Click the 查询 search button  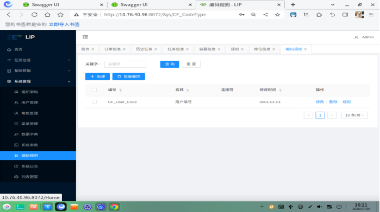click(170, 64)
